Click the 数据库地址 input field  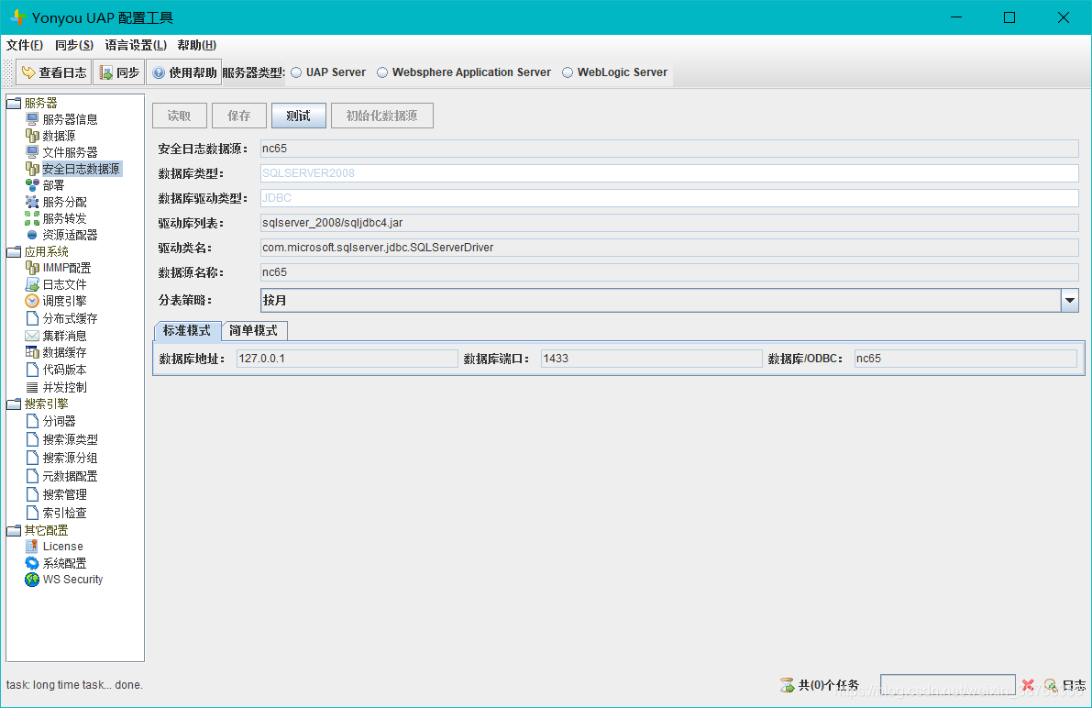347,359
